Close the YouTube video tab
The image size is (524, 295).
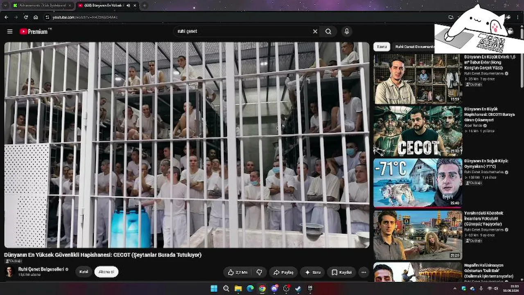pyautogui.click(x=135, y=5)
